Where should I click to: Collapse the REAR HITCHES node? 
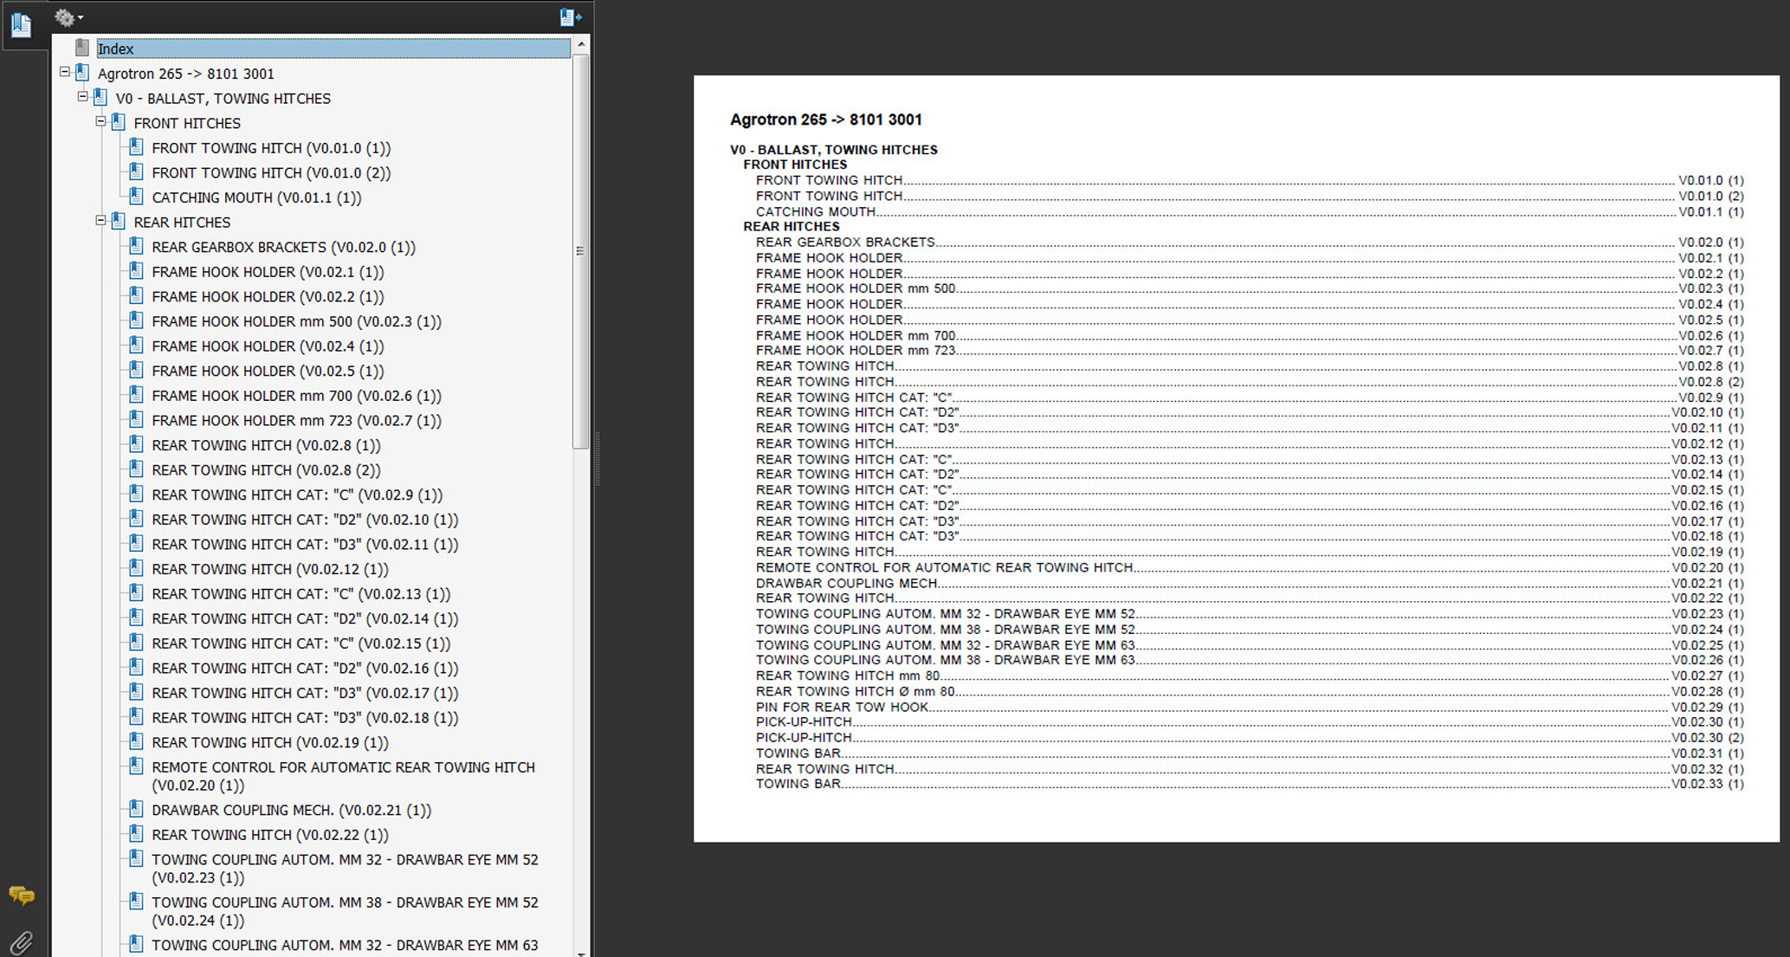pyautogui.click(x=101, y=221)
